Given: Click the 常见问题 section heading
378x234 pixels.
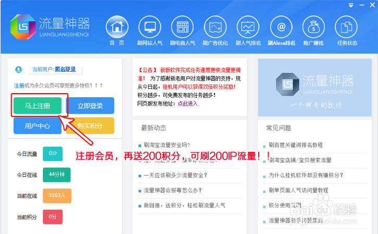Looking at the screenshot, I should [x=279, y=128].
